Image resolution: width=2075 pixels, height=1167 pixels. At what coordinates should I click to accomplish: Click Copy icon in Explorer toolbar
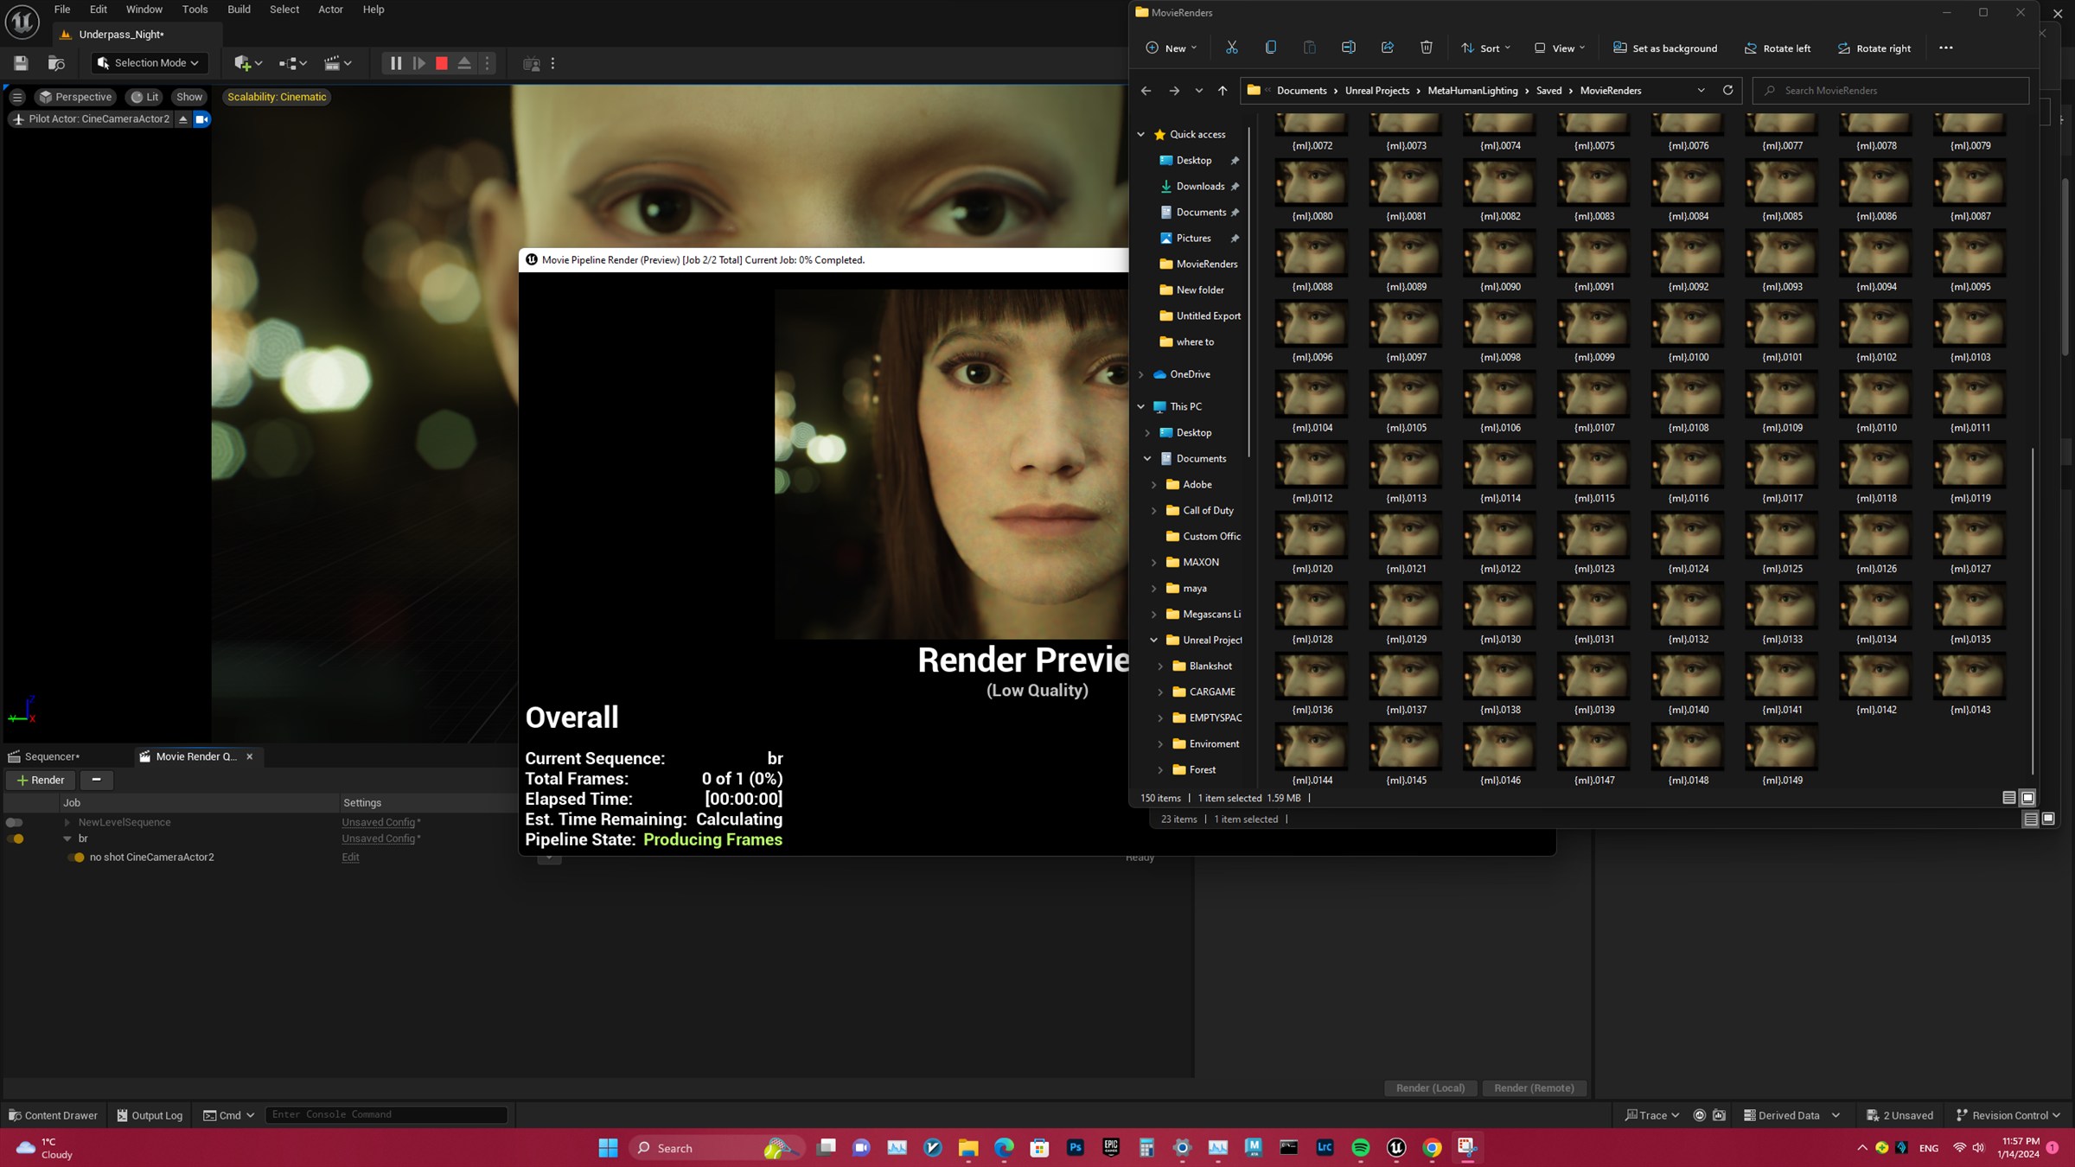[x=1271, y=48]
